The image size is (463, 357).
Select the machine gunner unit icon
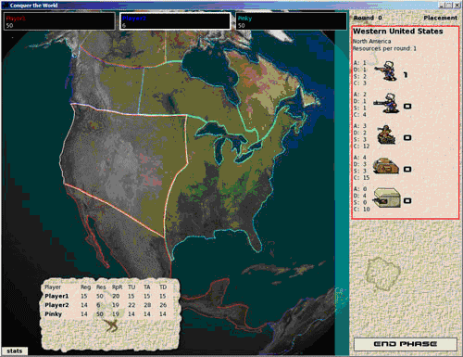[386, 103]
